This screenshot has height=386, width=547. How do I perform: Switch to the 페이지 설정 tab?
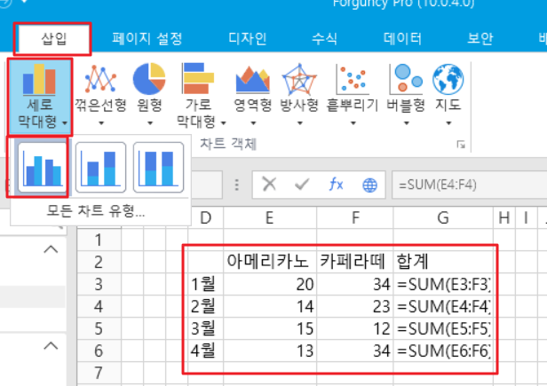click(147, 38)
